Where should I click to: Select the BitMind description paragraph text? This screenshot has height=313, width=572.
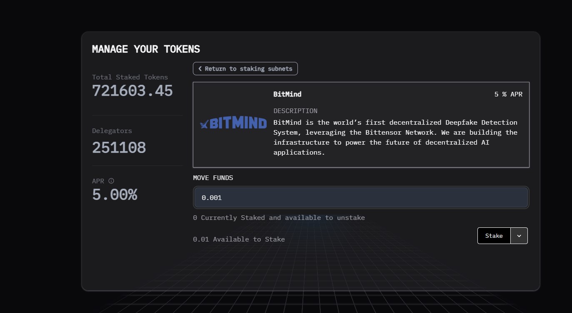pyautogui.click(x=395, y=137)
